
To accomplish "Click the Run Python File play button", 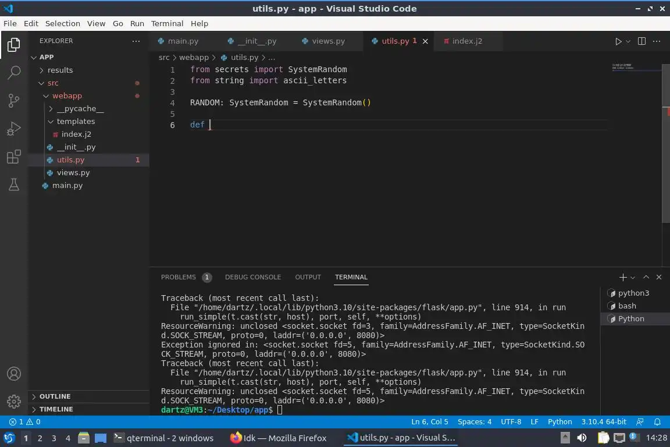I will [618, 41].
